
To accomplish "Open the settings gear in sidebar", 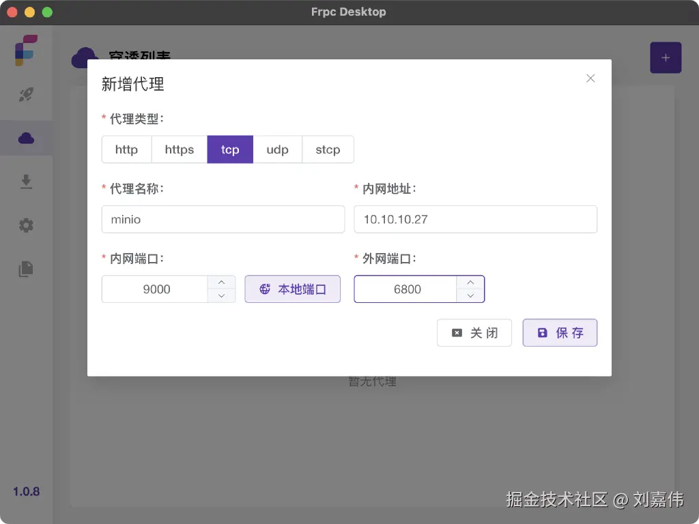I will click(26, 225).
